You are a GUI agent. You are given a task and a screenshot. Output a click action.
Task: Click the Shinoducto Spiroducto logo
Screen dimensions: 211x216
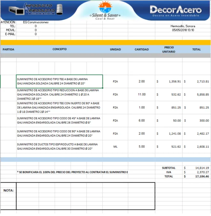pyautogui.click(x=36, y=9)
